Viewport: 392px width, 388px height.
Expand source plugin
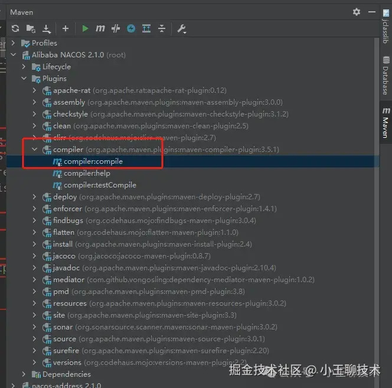pos(34,339)
